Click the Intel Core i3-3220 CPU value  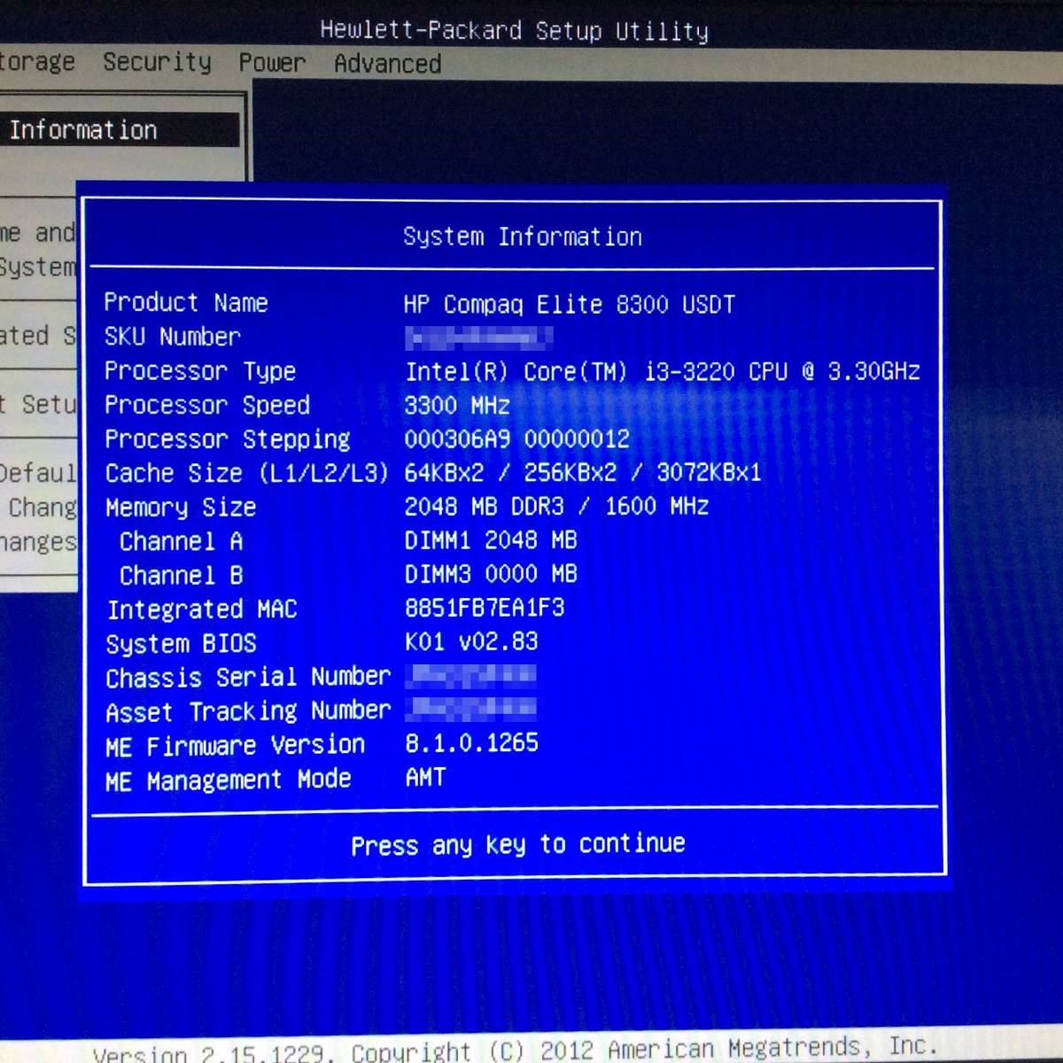coord(663,371)
